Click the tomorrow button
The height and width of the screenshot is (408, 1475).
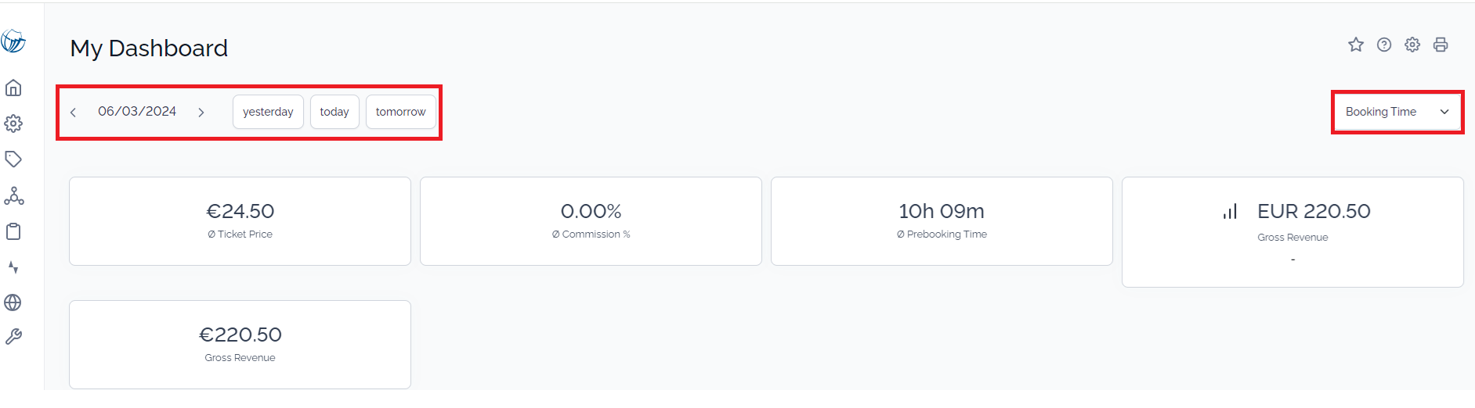click(401, 112)
